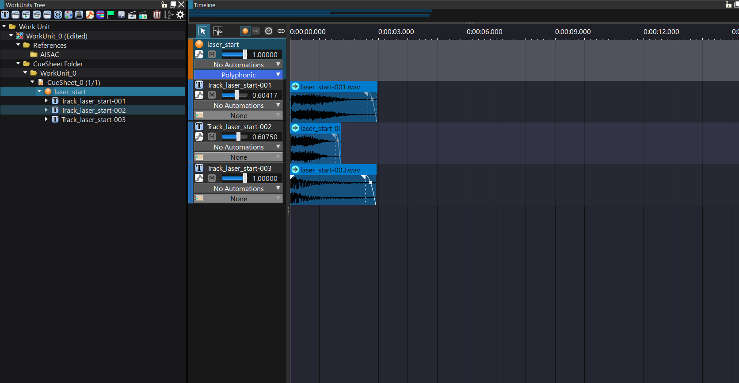
Task: Expand Track_laser_start-003 in the tree
Action: [46, 119]
